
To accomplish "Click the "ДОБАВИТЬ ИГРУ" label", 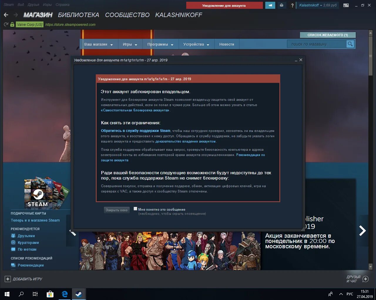I will coord(28,279).
